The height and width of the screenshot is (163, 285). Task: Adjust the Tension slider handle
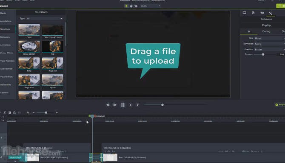click(x=263, y=54)
